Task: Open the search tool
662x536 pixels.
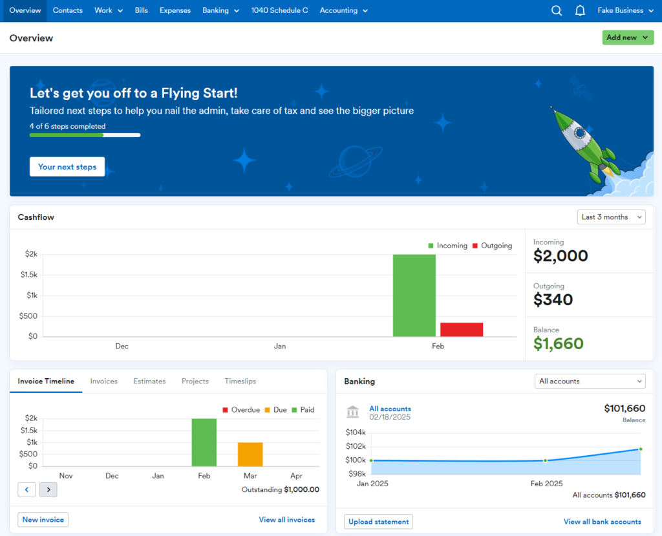Action: coord(556,10)
